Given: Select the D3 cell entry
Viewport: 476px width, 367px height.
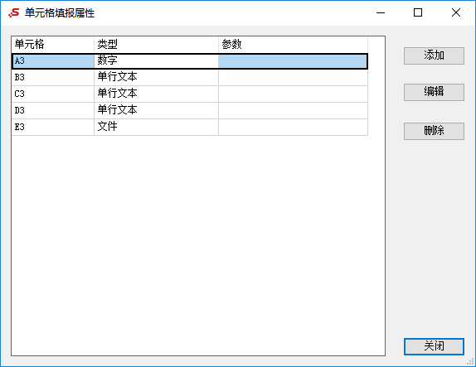Looking at the screenshot, I should point(53,110).
